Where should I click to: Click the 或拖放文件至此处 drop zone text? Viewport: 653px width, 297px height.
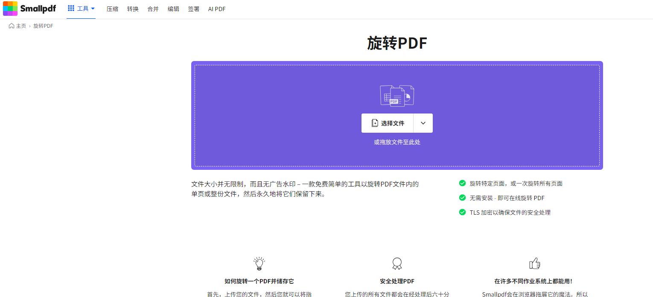click(x=397, y=142)
